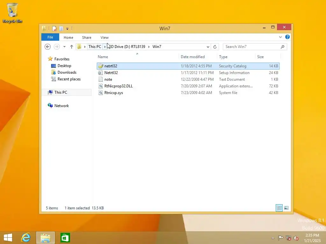
Task: Expand the ribbon with the chevron
Action: pyautogui.click(x=280, y=37)
